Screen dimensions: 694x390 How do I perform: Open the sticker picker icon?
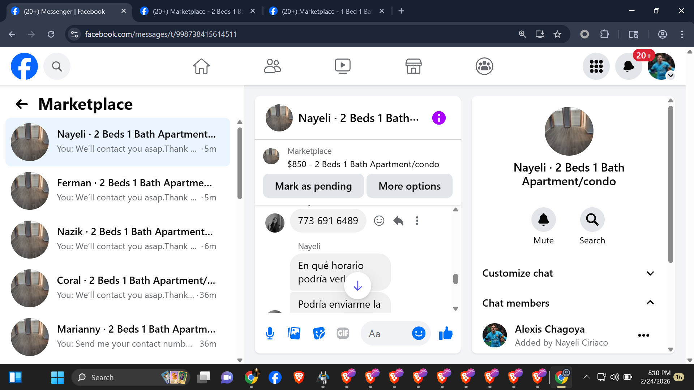click(319, 333)
